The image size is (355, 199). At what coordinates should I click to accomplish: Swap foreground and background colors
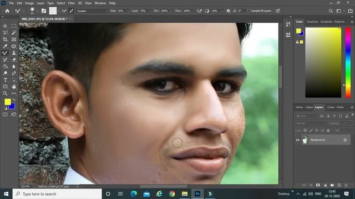tap(14, 99)
